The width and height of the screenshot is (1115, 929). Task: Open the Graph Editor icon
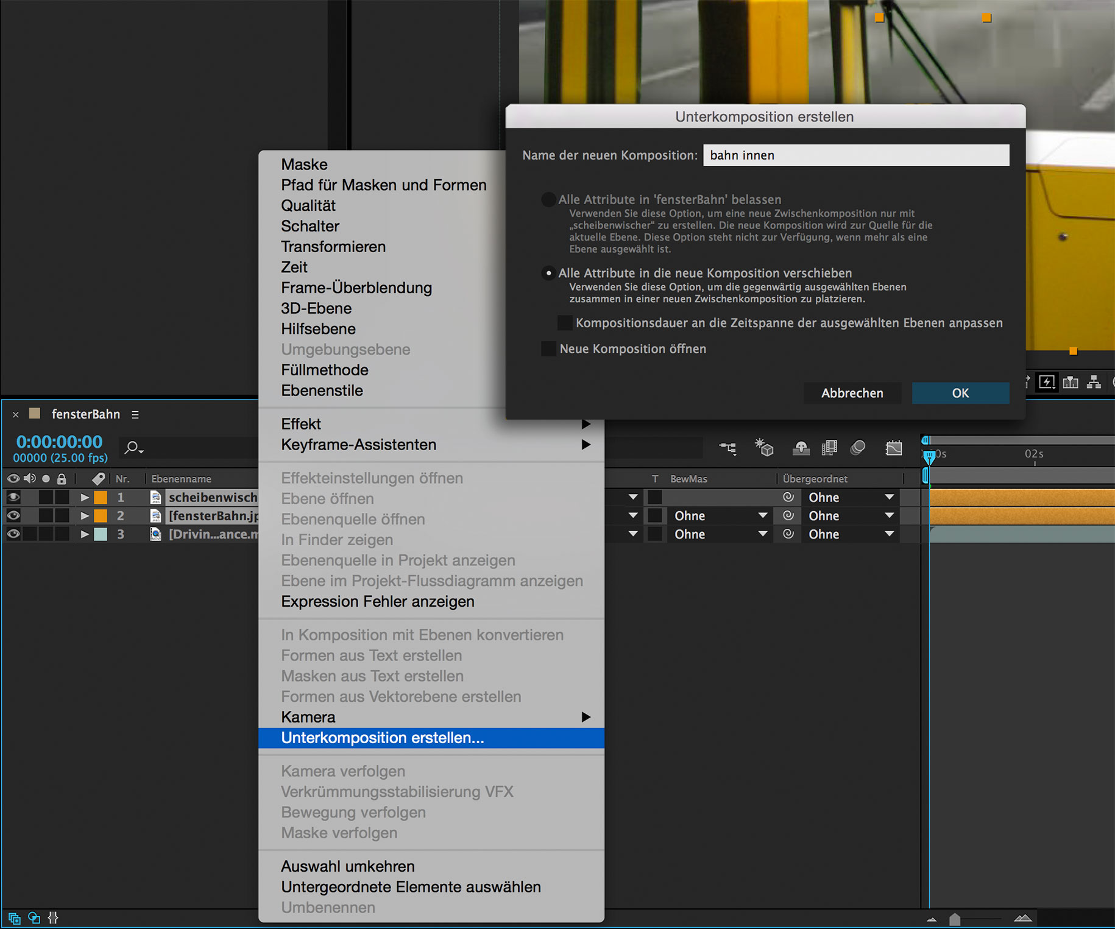(x=893, y=448)
